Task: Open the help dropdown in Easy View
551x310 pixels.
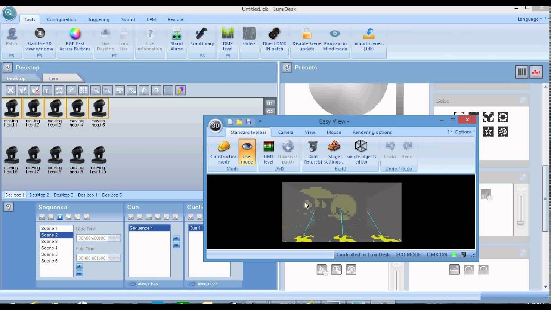Action: 449,132
